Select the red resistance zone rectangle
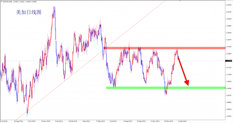The width and height of the screenshot is (233, 123). click(x=163, y=48)
